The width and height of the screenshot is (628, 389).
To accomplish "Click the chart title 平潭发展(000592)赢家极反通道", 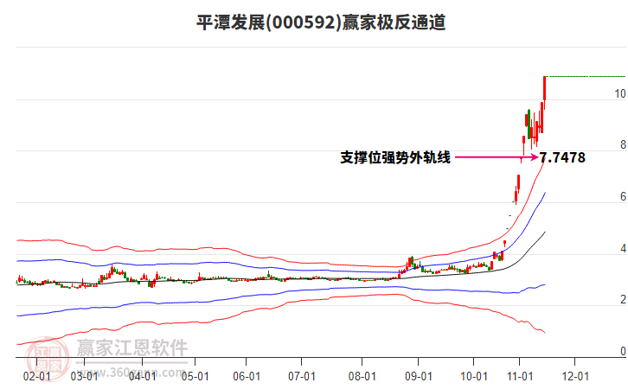I will click(x=321, y=22).
